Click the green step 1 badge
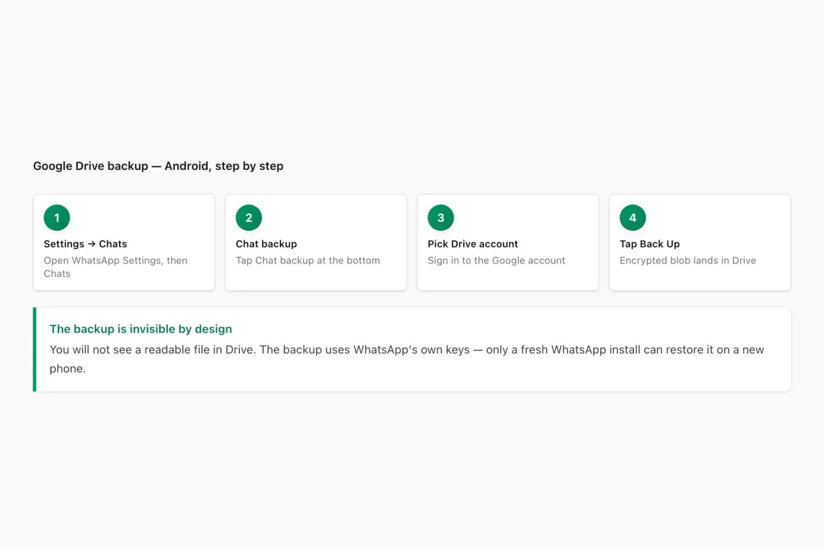 coord(57,218)
